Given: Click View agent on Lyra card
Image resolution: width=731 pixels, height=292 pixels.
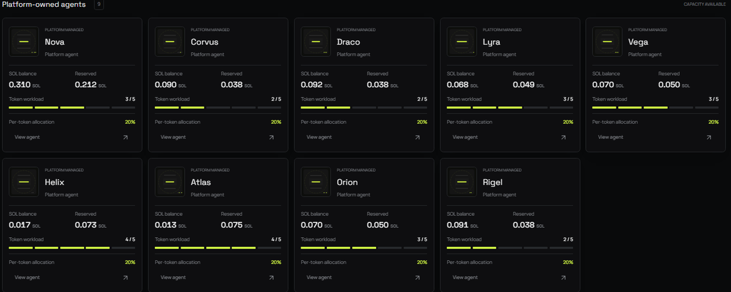Looking at the screenshot, I should (x=465, y=137).
